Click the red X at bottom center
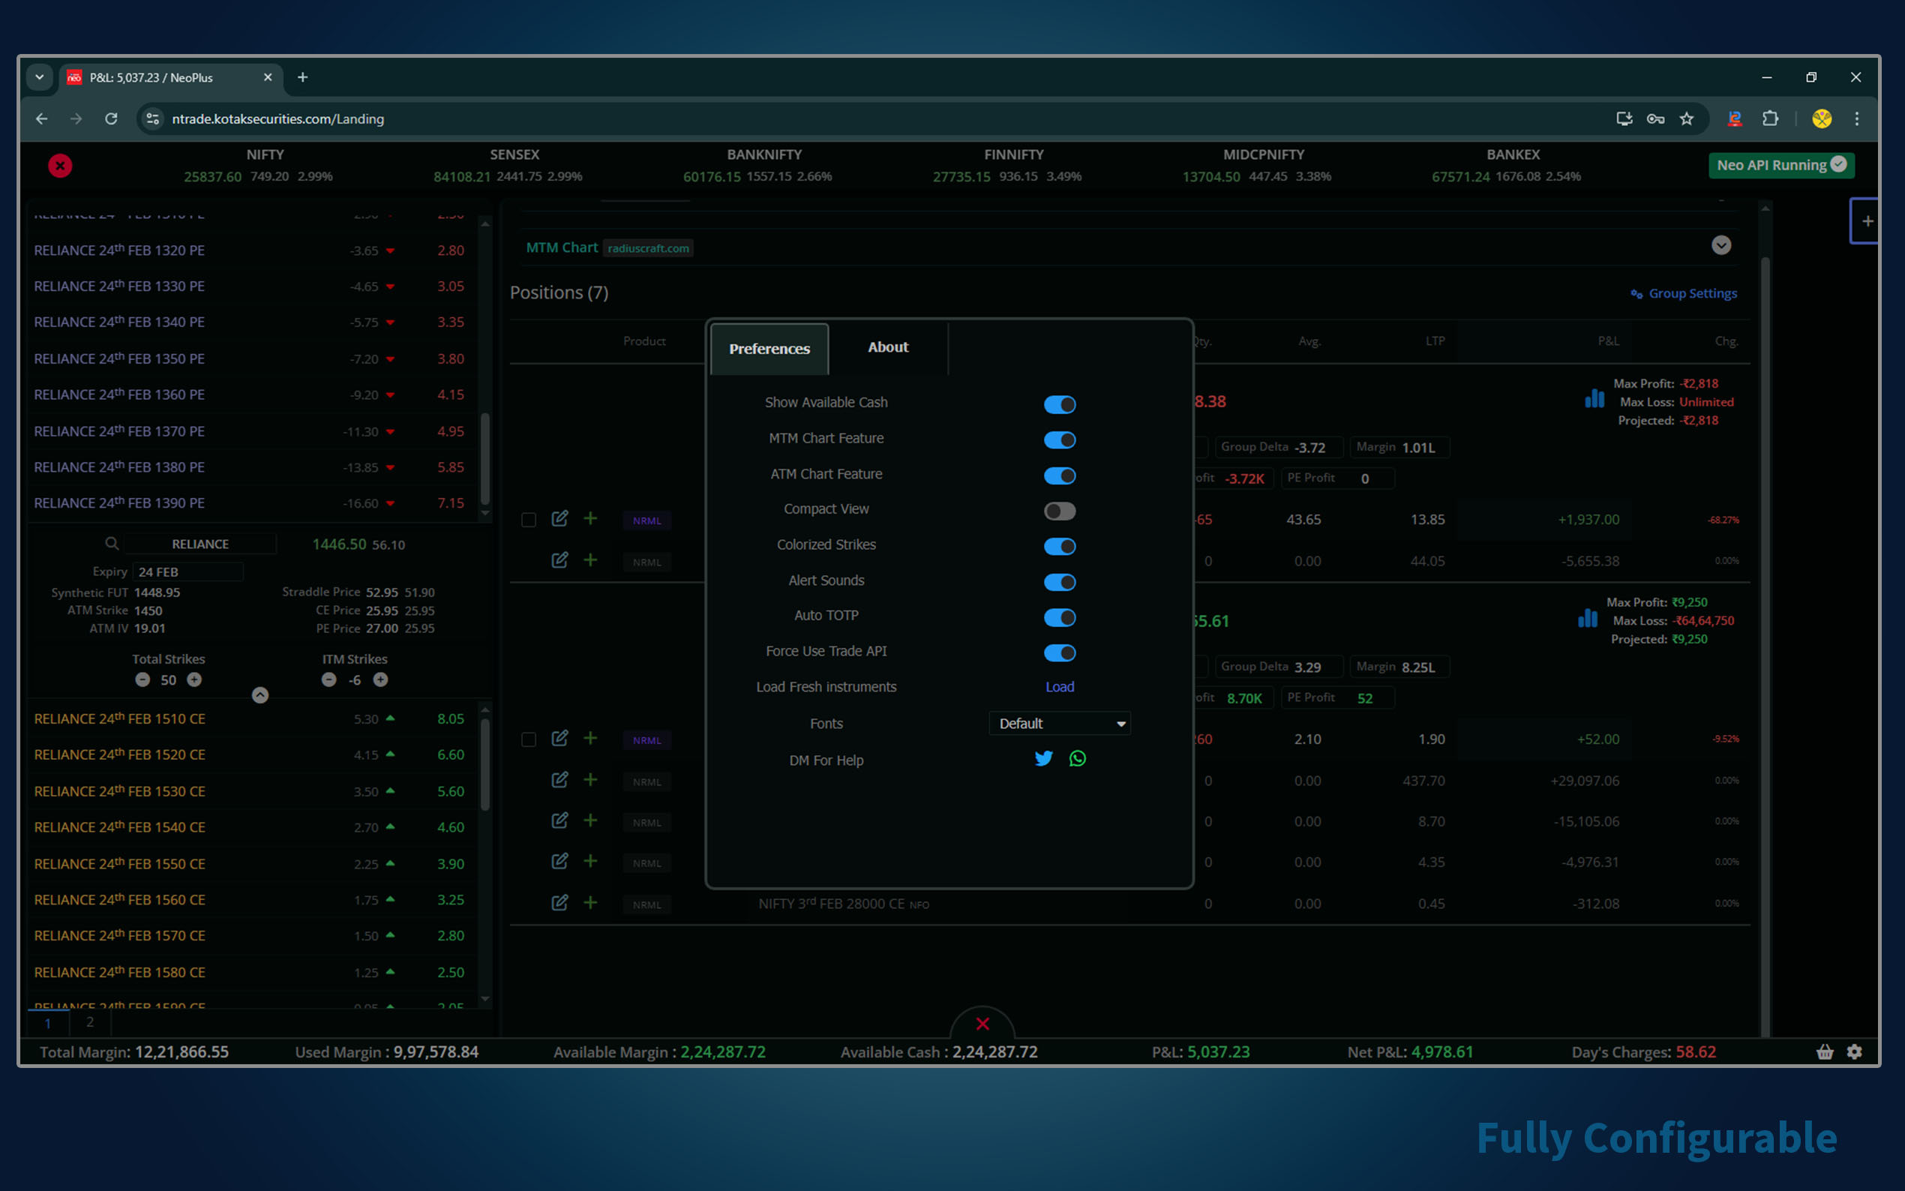Screen dimensions: 1905x1191 982,1024
